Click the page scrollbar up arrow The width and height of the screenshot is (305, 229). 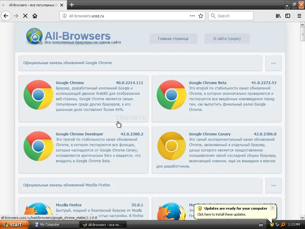(x=302, y=24)
